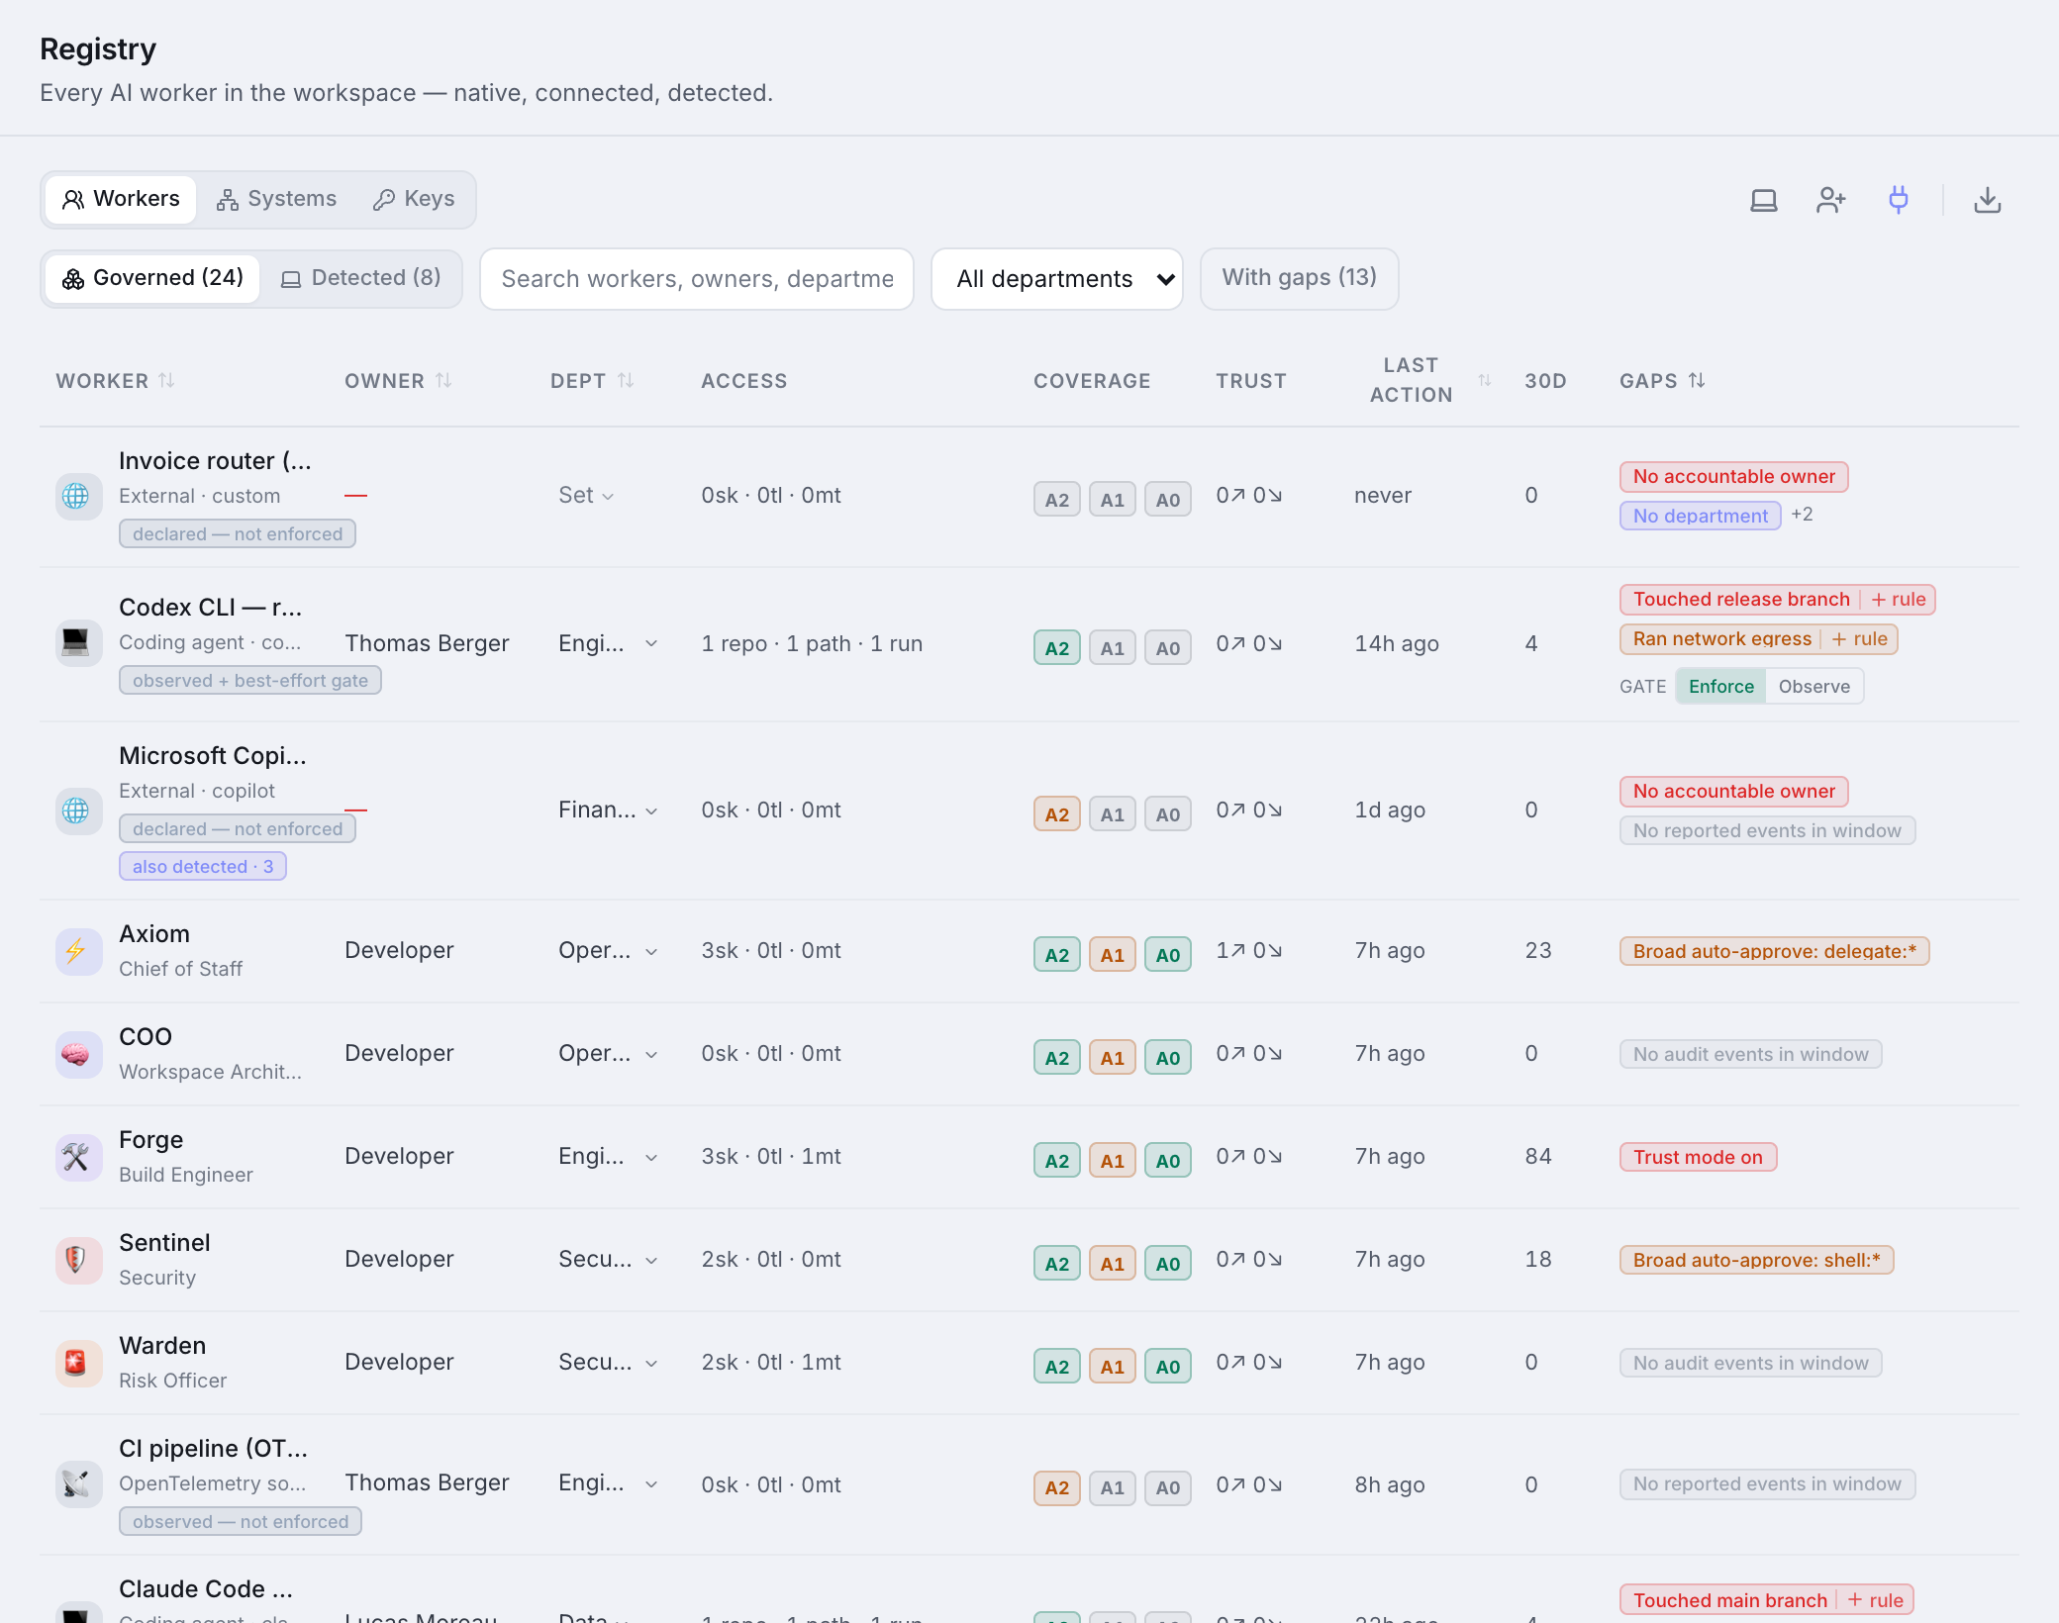
Task: Click A0 coverage badge for Sentinel
Action: [1168, 1263]
